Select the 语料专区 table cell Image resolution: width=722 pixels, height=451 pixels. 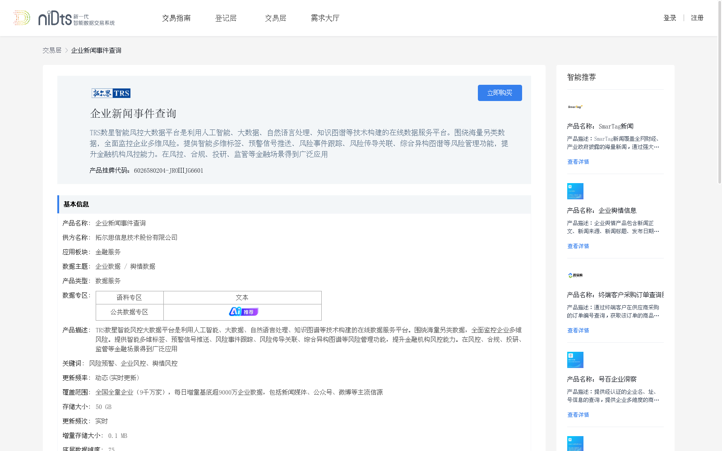tap(130, 298)
